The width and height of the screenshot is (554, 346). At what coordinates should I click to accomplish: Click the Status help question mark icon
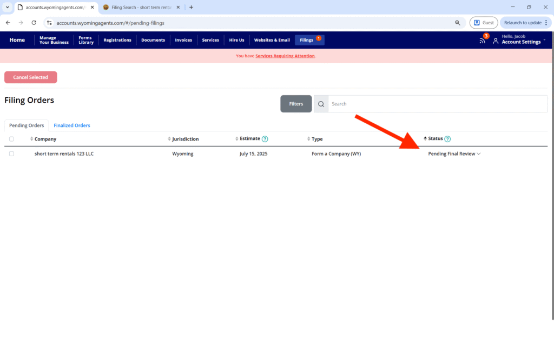447,139
